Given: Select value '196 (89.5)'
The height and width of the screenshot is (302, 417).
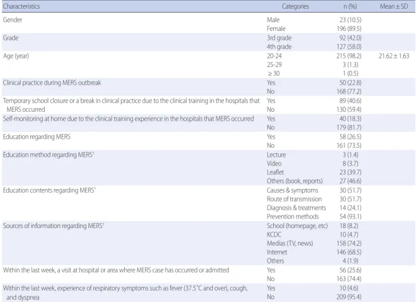Looking at the screenshot, I should pyautogui.click(x=349, y=29).
